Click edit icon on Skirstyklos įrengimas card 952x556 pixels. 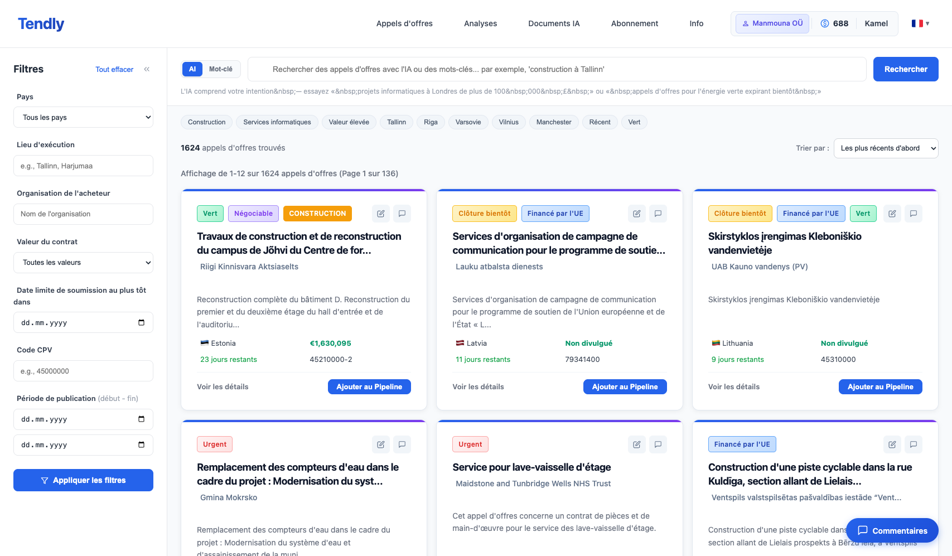[x=892, y=214]
